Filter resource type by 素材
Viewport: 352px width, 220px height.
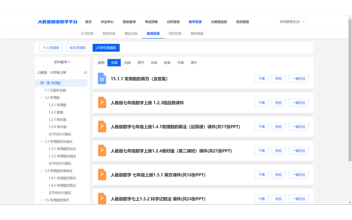(141, 63)
